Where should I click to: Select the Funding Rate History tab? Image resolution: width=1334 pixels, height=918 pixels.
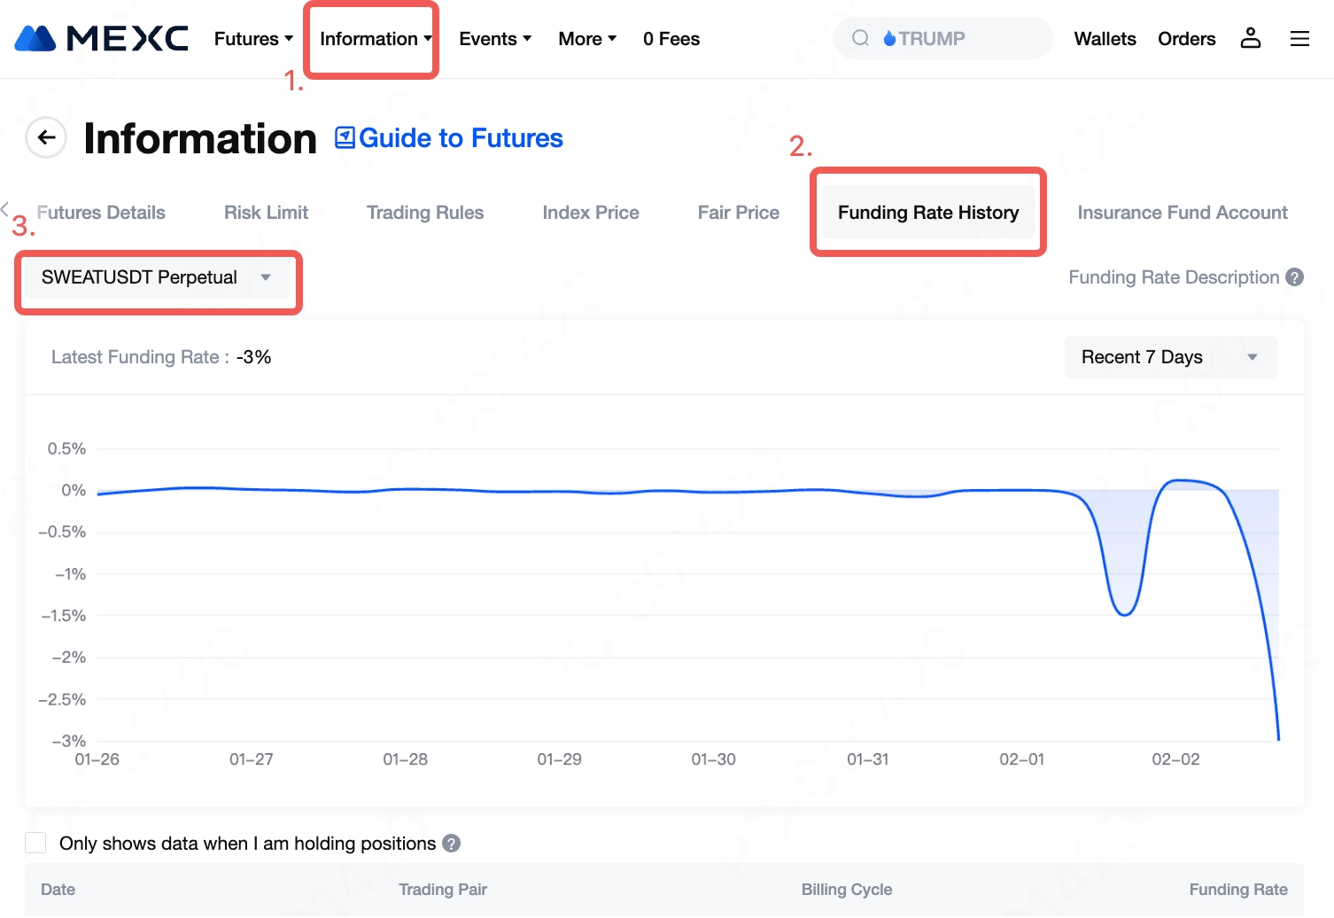pos(927,213)
